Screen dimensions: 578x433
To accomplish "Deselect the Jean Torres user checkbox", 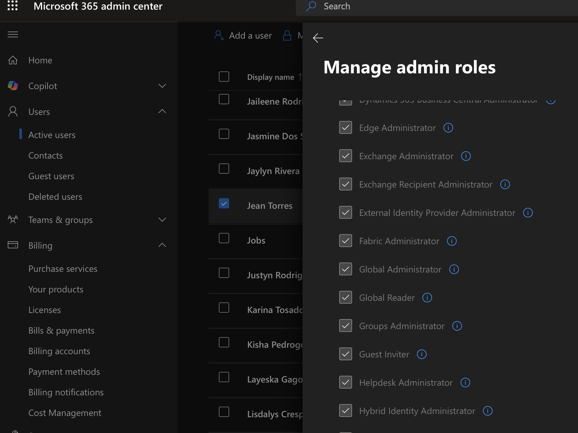I will point(224,203).
